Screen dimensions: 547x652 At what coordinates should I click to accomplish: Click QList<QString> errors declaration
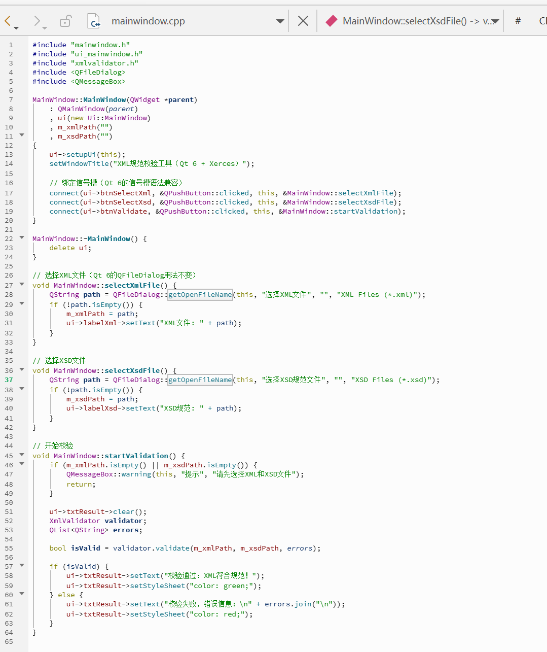pyautogui.click(x=96, y=530)
